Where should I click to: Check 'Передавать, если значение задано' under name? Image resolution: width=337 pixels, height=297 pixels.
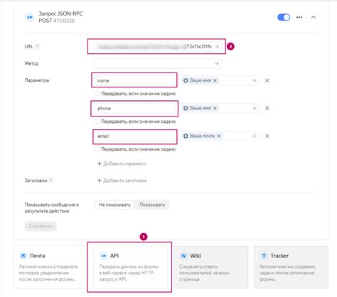[97, 94]
